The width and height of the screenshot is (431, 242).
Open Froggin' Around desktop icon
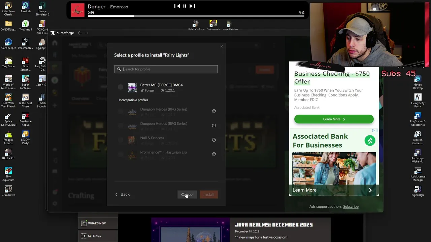point(8,138)
